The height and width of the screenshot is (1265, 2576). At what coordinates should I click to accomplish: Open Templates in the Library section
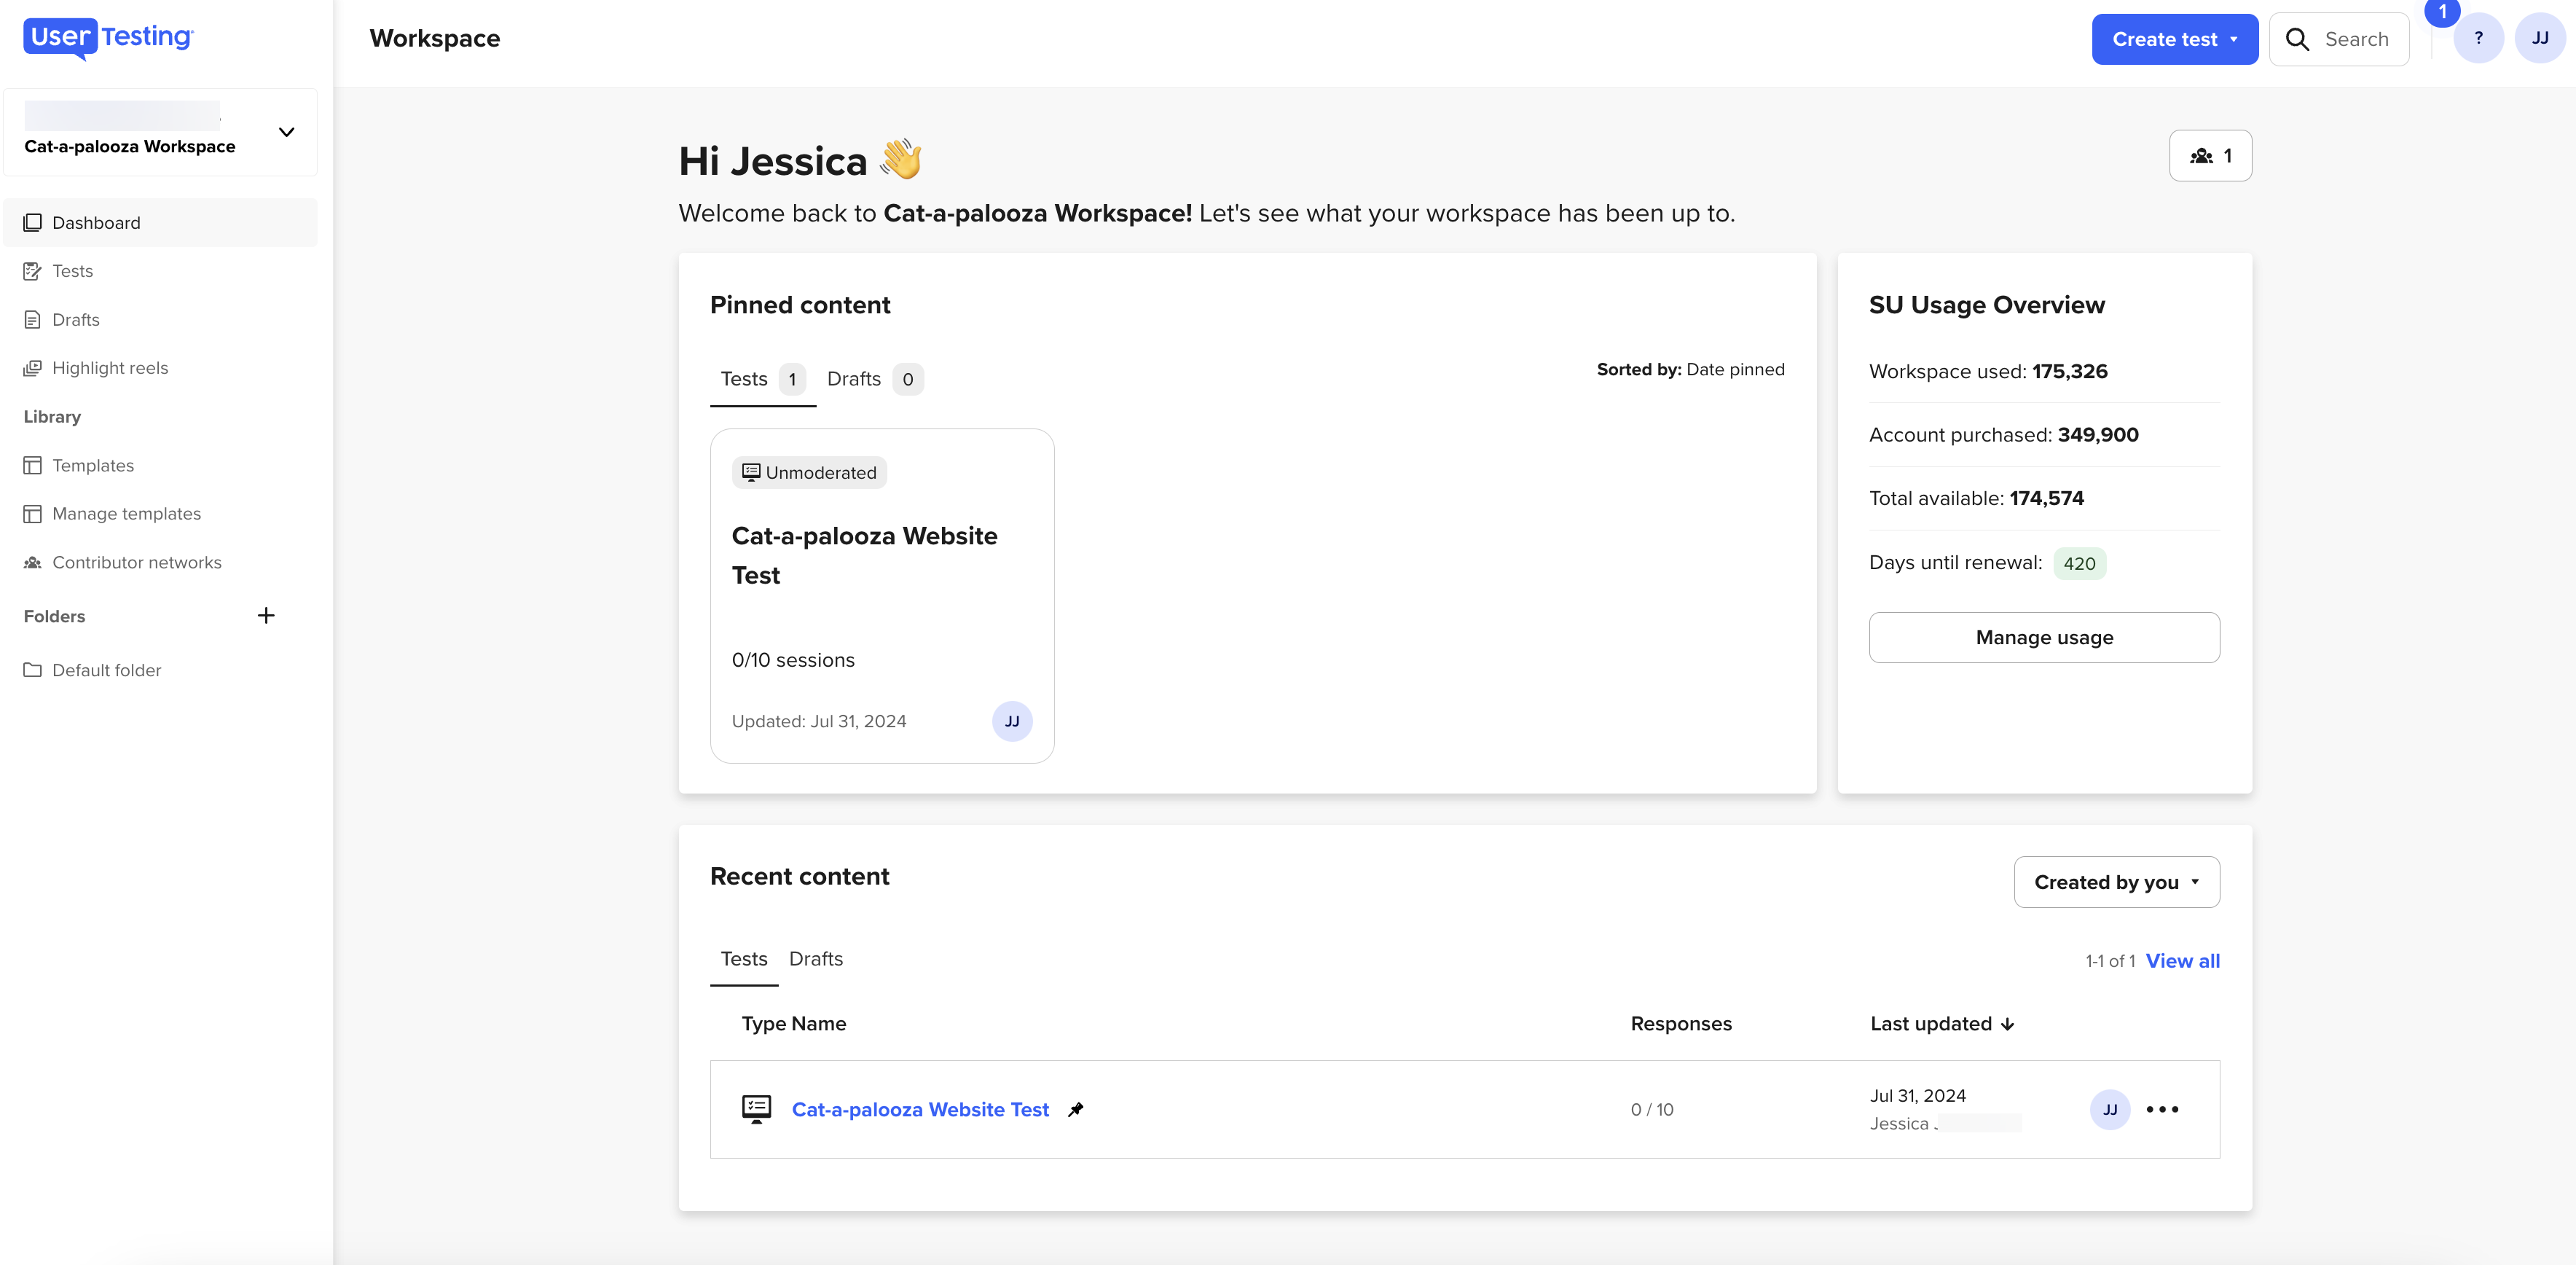[93, 465]
